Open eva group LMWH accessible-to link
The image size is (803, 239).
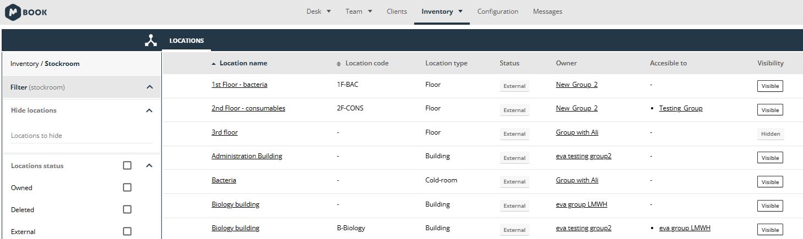click(x=685, y=228)
